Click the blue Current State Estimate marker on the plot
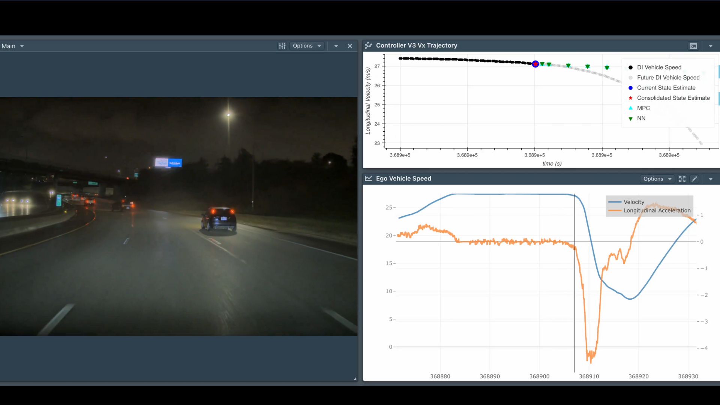This screenshot has width=720, height=405. point(535,64)
